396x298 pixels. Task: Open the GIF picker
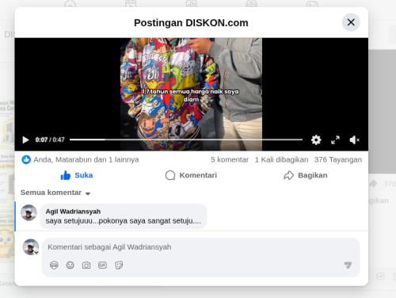click(102, 265)
